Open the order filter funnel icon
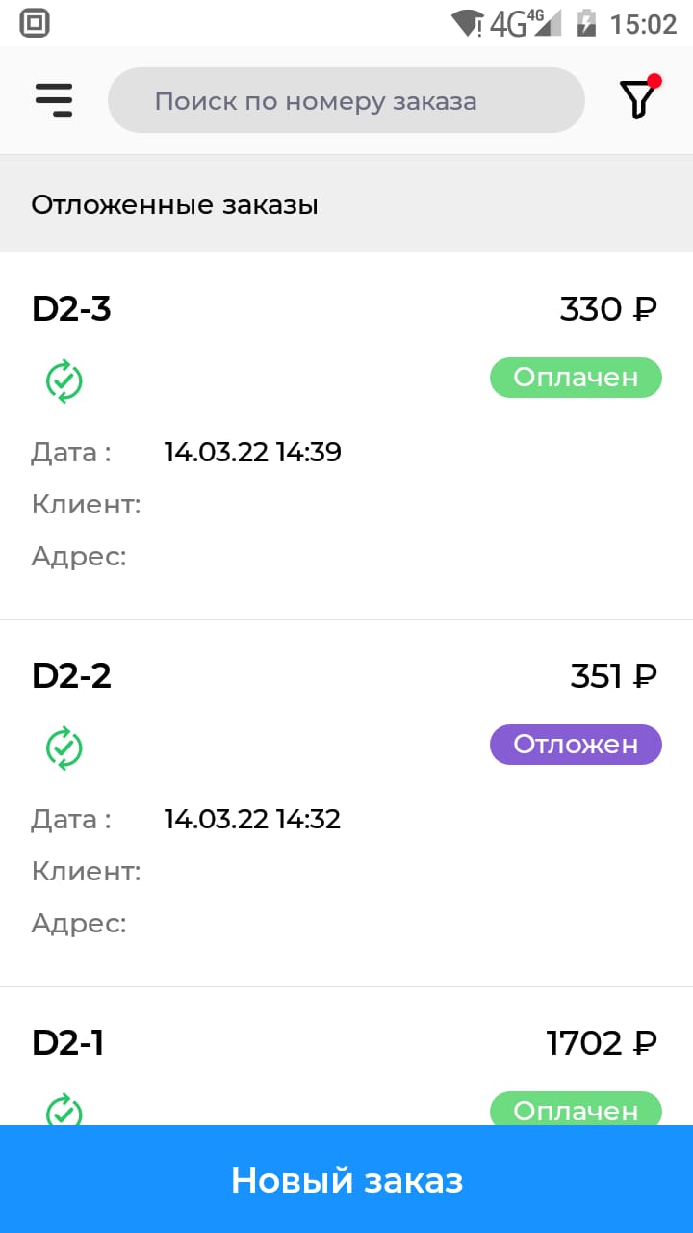693x1233 pixels. click(637, 99)
